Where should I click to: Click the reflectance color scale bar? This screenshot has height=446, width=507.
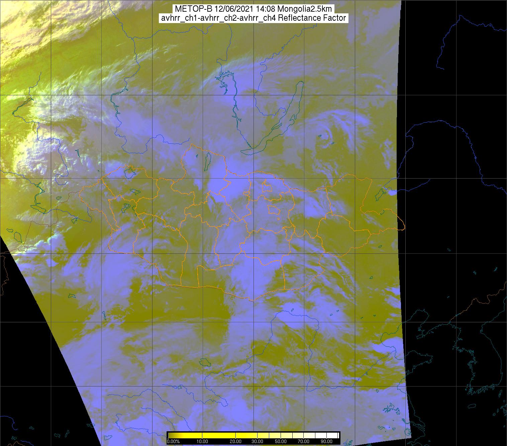tap(254, 435)
